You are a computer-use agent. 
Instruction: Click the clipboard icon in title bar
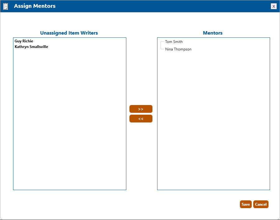(x=6, y=6)
